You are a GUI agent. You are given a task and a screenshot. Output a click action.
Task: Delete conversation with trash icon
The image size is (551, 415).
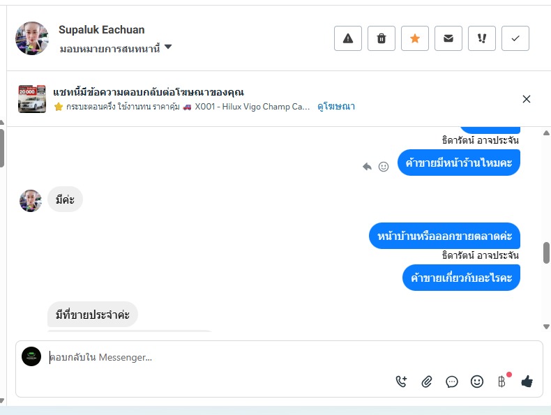click(x=382, y=38)
